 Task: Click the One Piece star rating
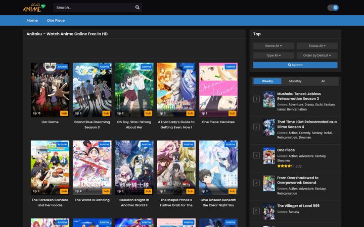click(x=285, y=166)
